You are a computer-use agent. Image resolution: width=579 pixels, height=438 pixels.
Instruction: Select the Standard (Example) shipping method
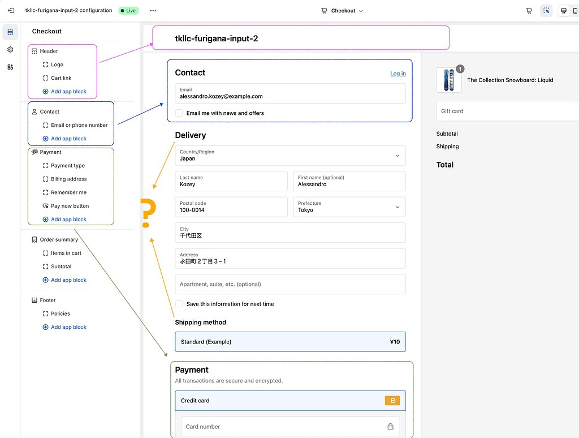[290, 342]
